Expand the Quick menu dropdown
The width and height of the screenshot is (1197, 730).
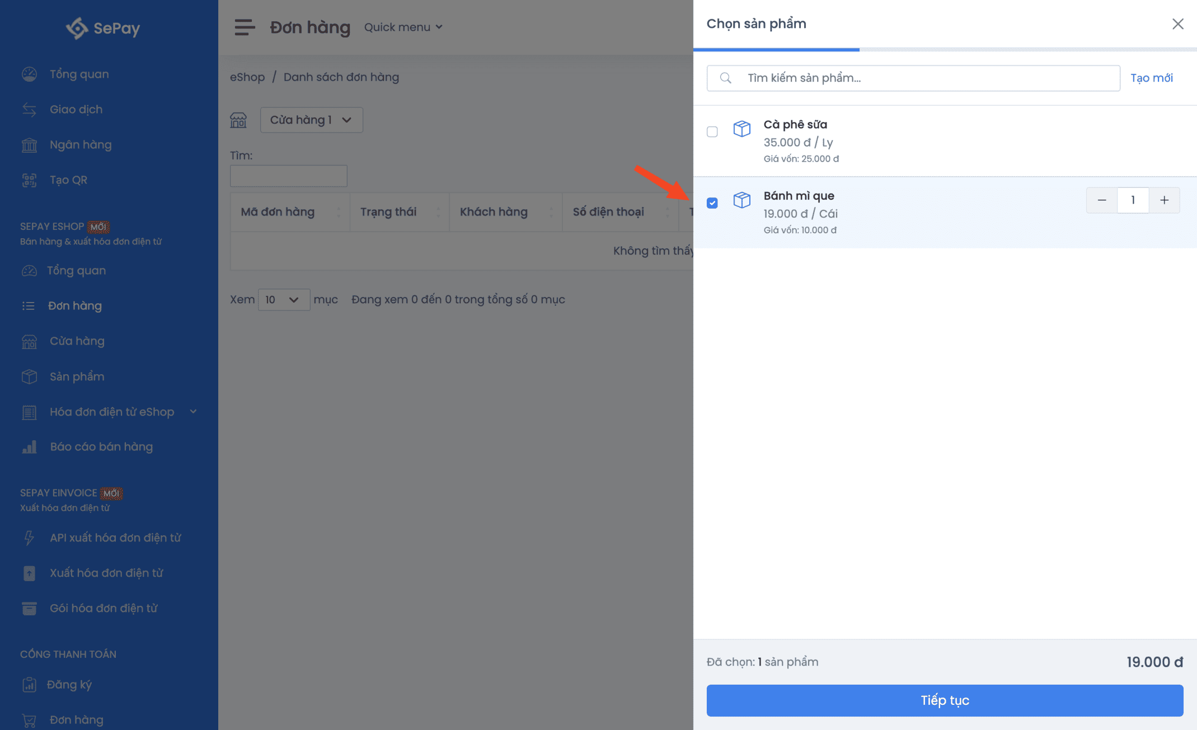(x=403, y=27)
